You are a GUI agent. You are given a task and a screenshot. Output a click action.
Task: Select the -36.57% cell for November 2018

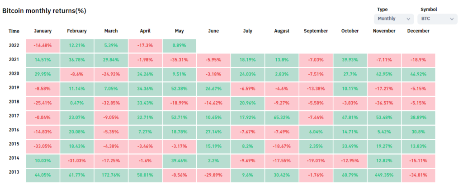(384, 102)
